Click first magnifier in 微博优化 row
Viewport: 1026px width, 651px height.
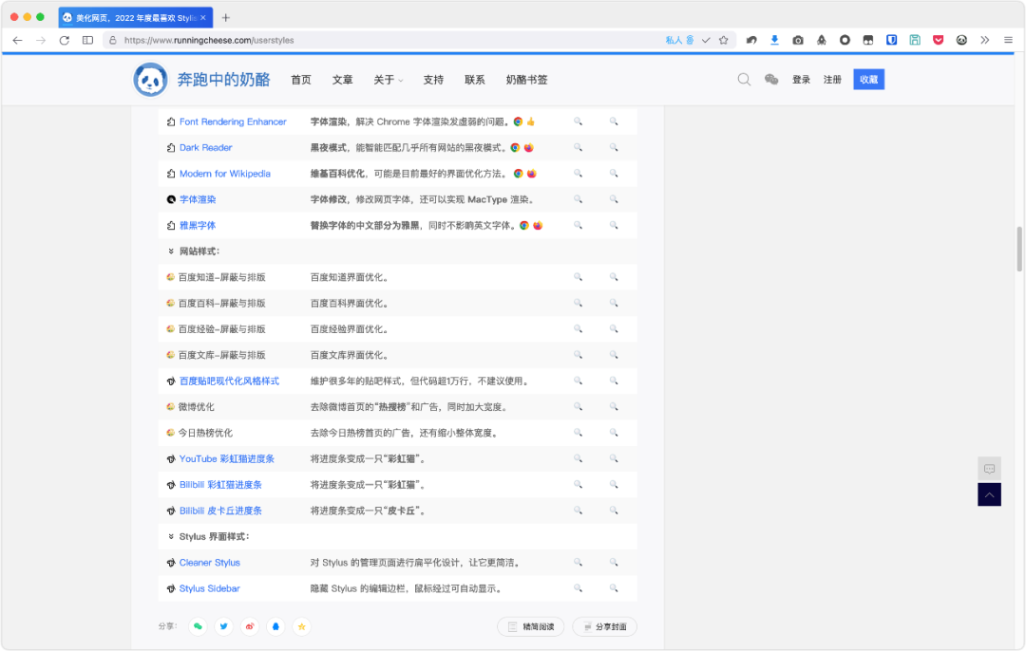tap(578, 406)
